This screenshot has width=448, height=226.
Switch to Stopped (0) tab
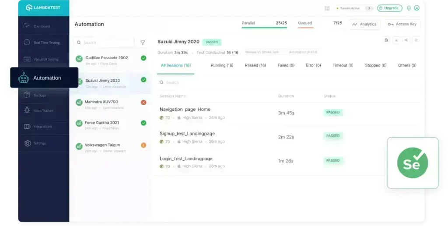point(376,65)
